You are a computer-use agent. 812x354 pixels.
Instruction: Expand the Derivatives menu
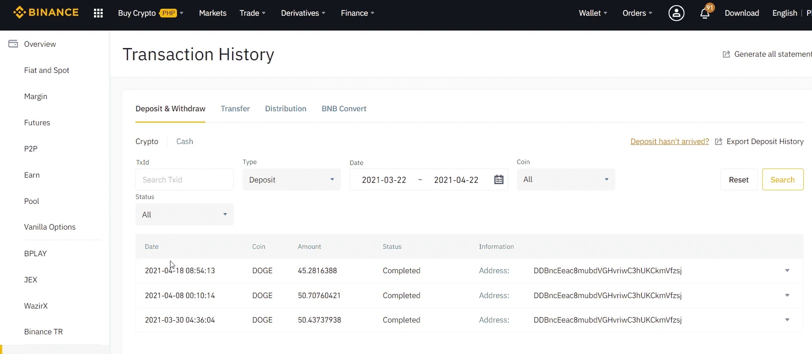click(303, 13)
